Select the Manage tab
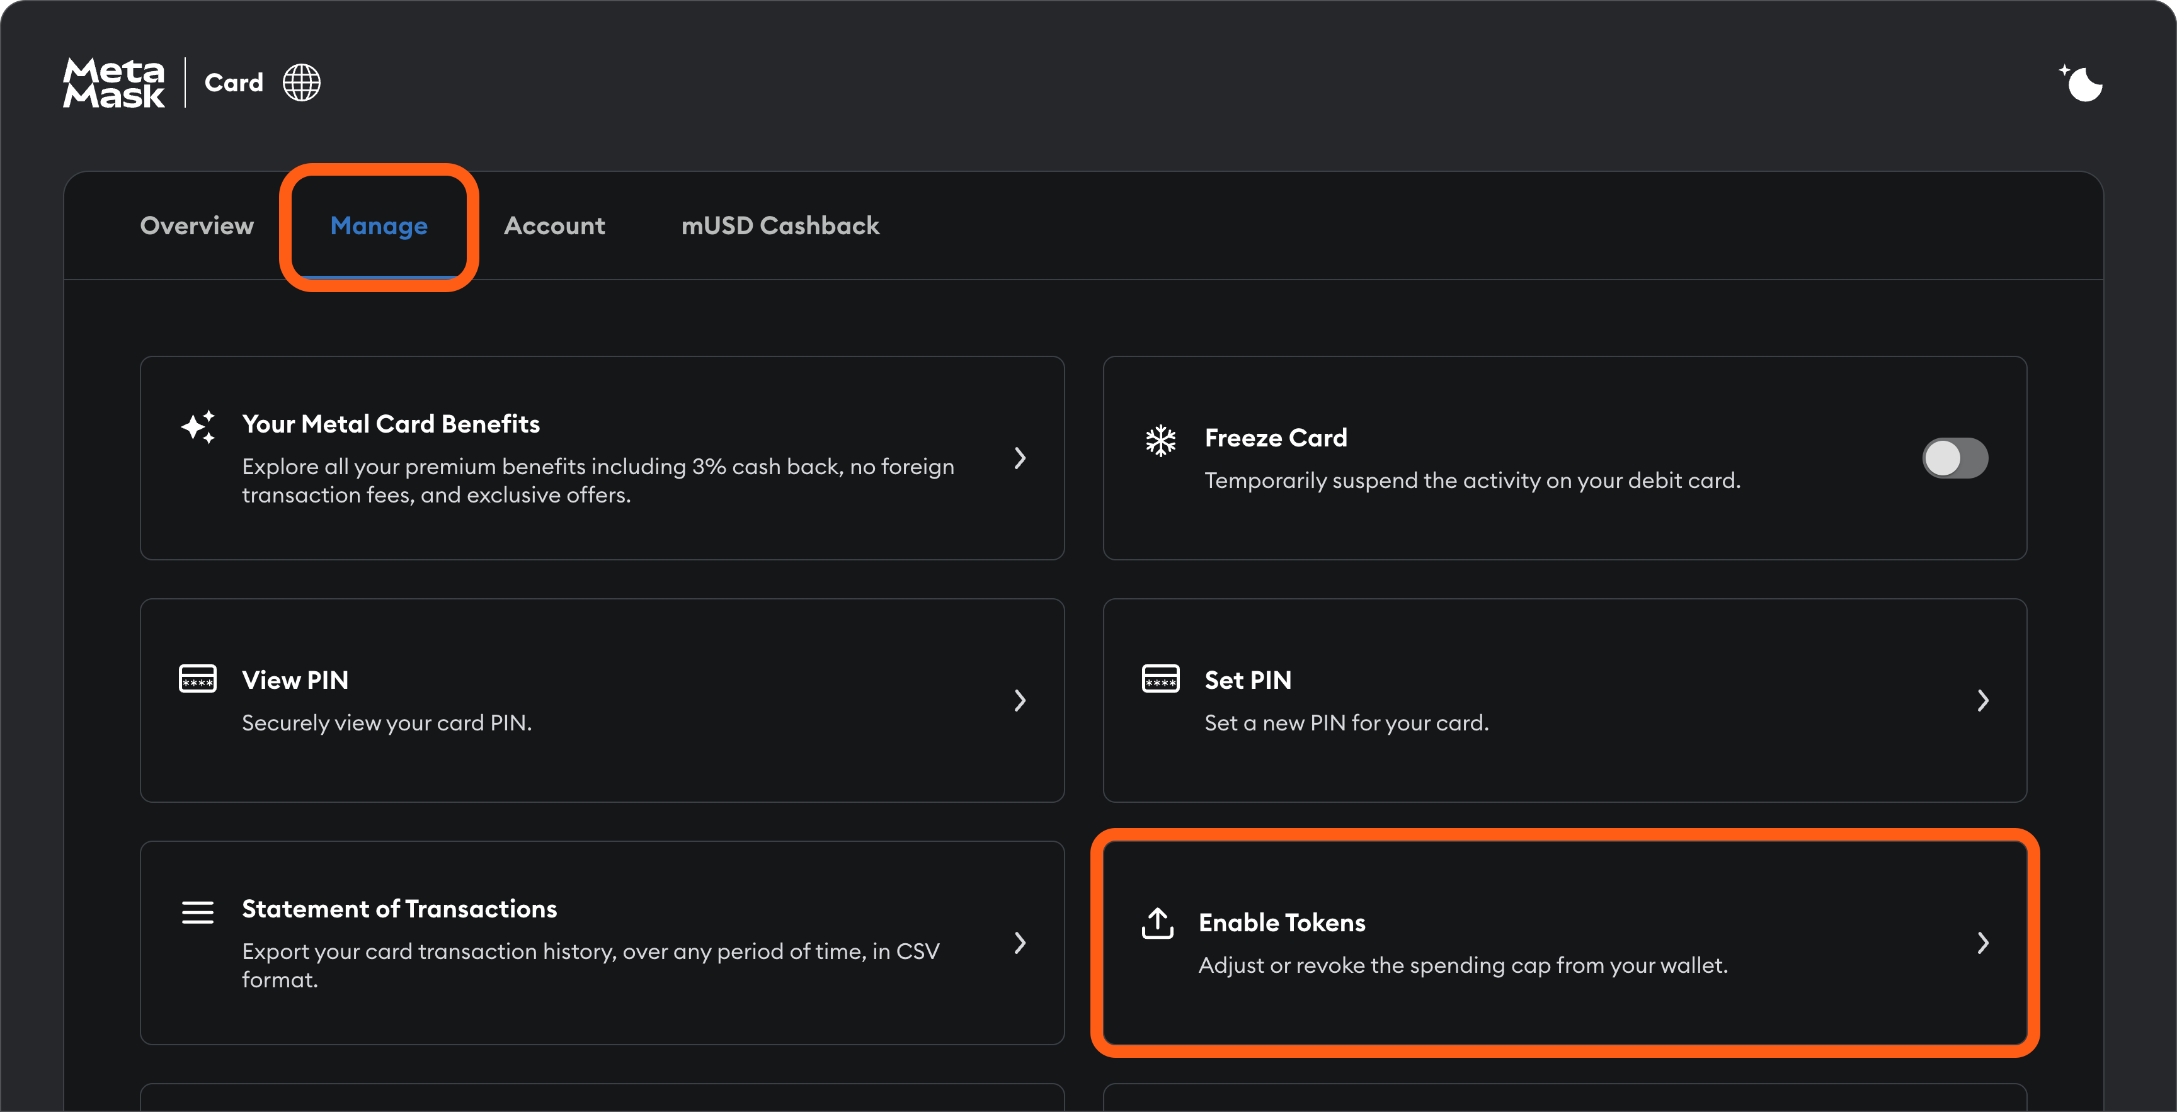This screenshot has height=1112, width=2177. (379, 225)
